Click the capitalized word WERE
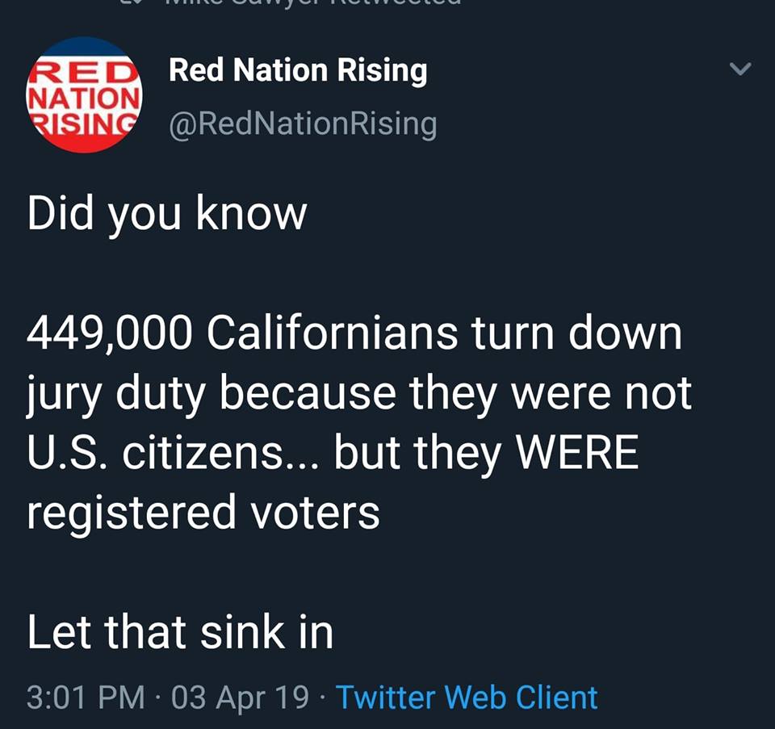This screenshot has width=775, height=729. click(577, 453)
